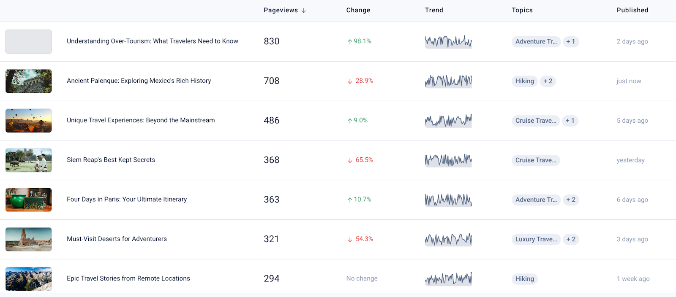
Task: Click the Ancient Palenque article thumbnail
Action: pyautogui.click(x=29, y=81)
